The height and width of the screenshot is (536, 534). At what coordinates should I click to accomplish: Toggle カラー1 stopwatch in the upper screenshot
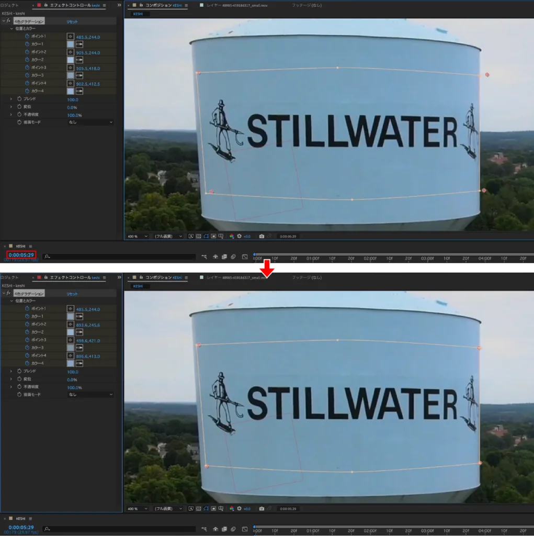[27, 44]
